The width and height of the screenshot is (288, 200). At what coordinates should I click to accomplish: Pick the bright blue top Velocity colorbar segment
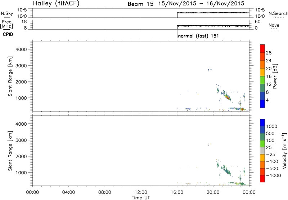(x=262, y=123)
